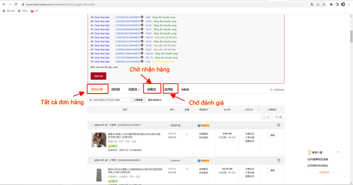Expand the 更多筛选条件 filter options

(x=156, y=100)
